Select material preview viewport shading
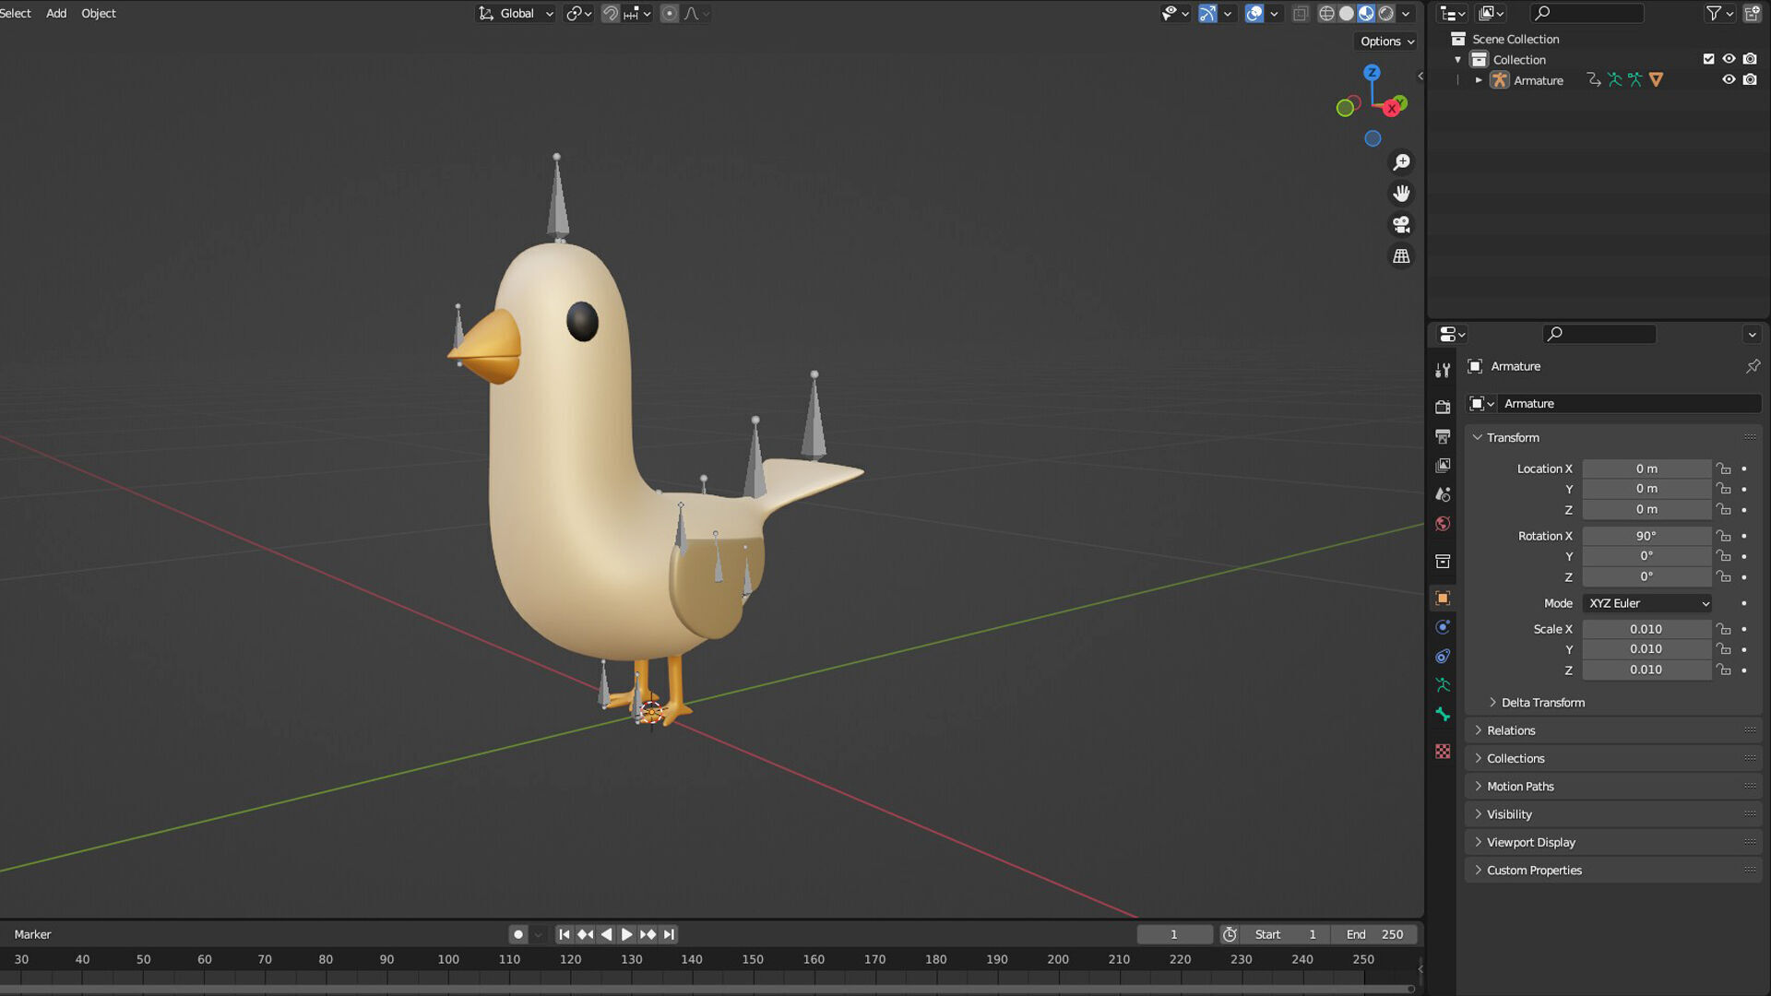Viewport: 1771px width, 996px height. (1366, 13)
